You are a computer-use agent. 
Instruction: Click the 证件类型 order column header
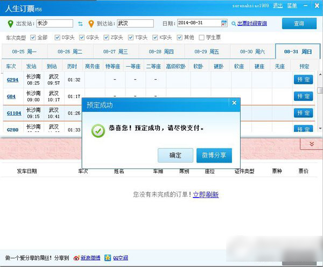point(244,171)
